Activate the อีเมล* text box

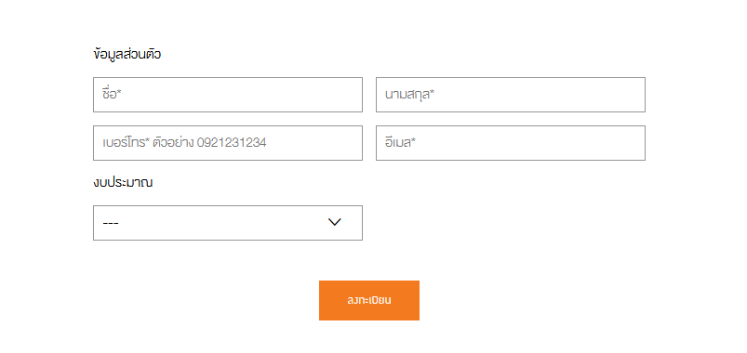click(511, 143)
